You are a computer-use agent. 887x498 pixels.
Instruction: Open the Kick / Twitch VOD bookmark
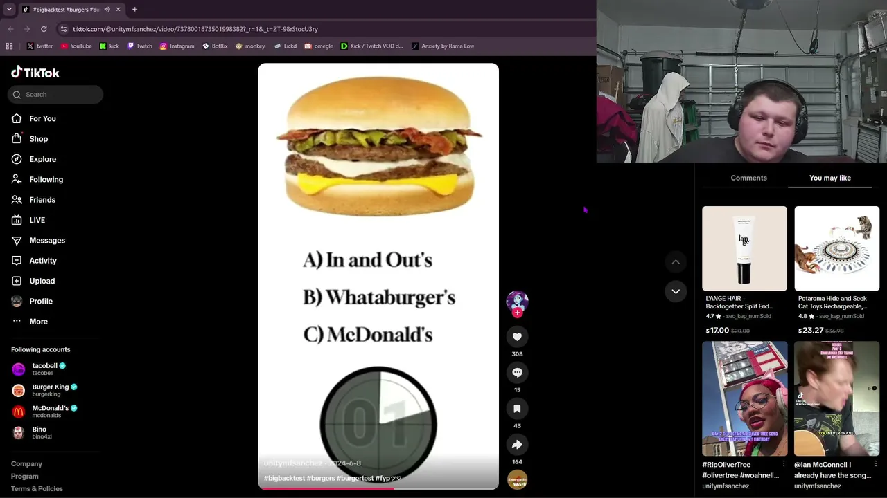coord(372,46)
